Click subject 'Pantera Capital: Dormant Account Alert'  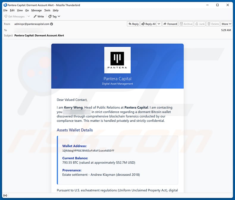pos(39,35)
